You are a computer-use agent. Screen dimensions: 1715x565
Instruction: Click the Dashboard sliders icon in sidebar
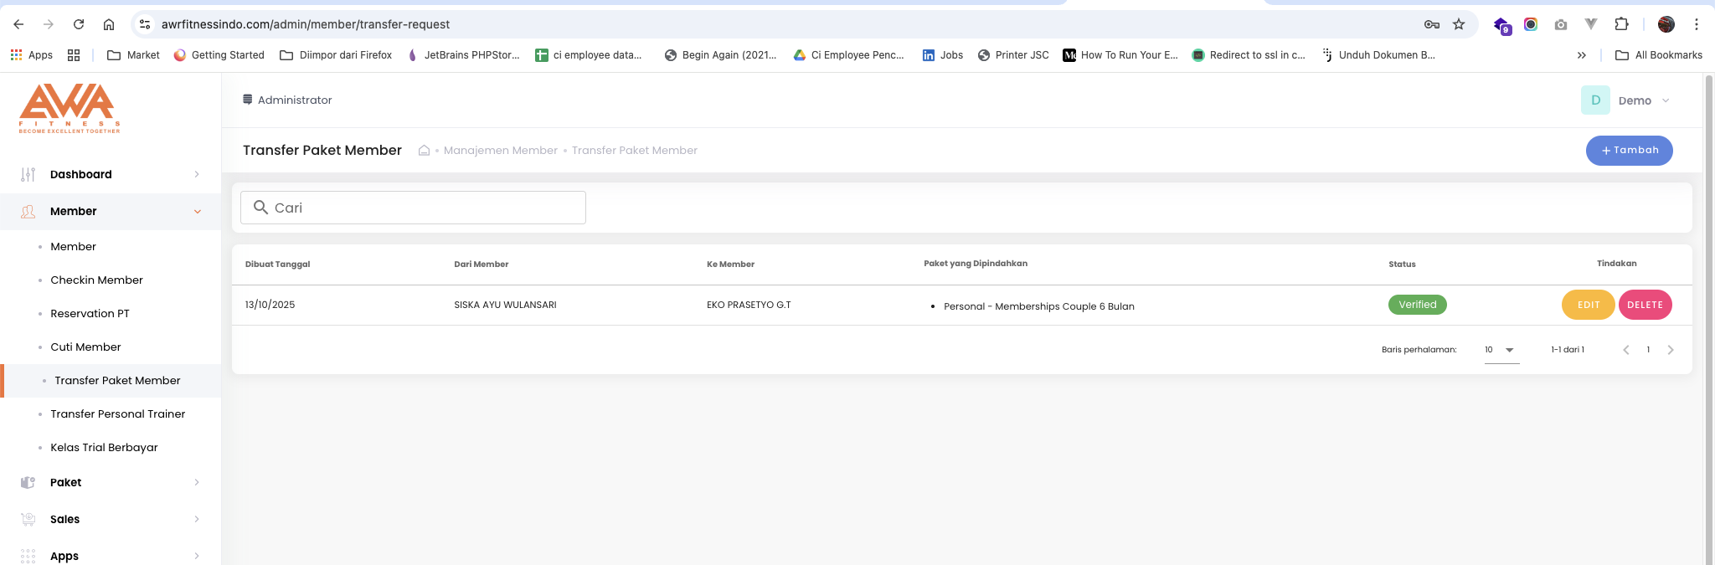pyautogui.click(x=28, y=174)
